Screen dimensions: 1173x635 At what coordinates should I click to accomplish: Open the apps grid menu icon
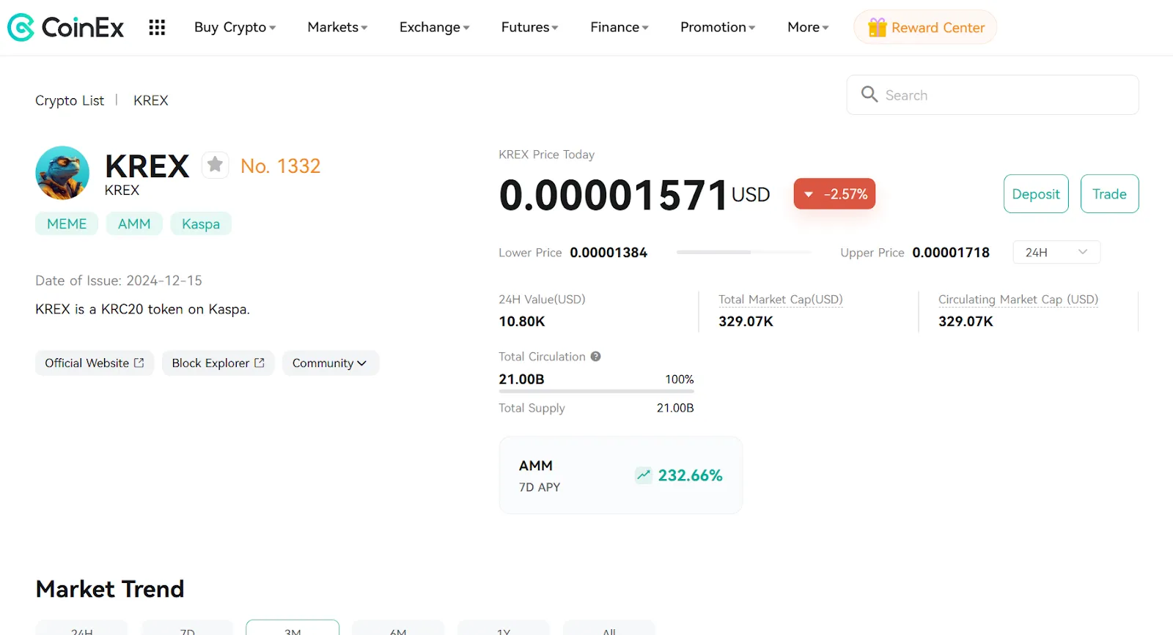pyautogui.click(x=157, y=28)
